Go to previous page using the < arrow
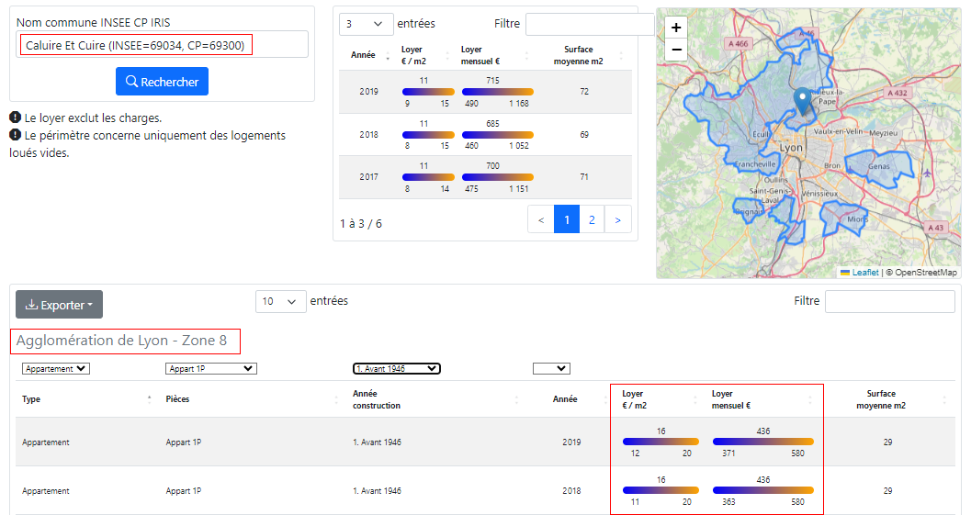971x515 pixels. pos(541,220)
